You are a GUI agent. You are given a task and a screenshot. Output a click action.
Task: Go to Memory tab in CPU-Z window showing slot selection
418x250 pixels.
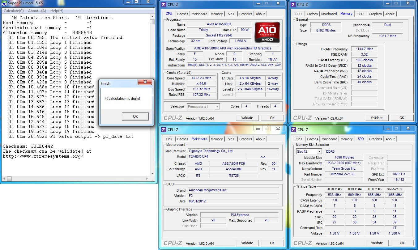pos(347,139)
